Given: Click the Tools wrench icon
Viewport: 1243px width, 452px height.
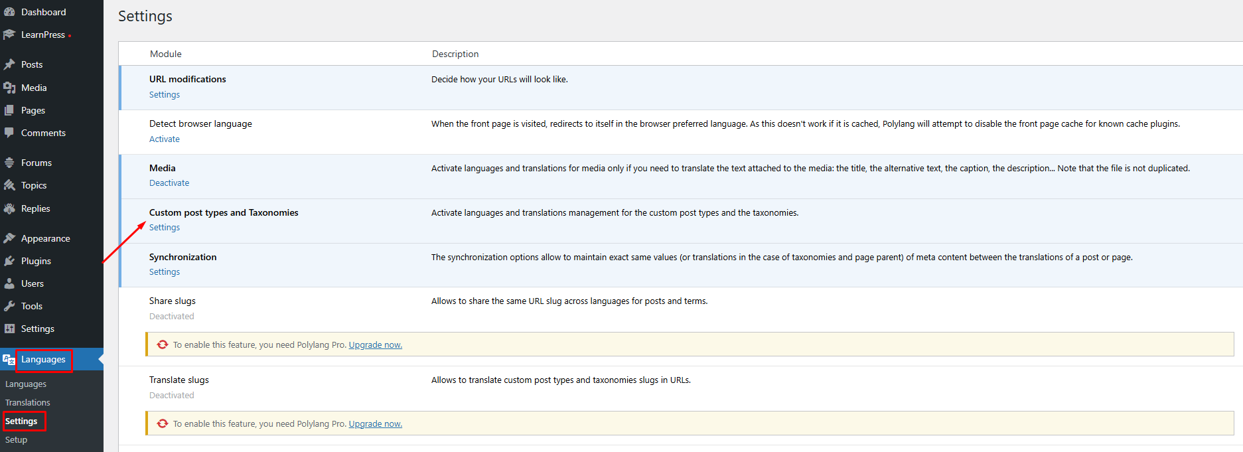Looking at the screenshot, I should (9, 306).
